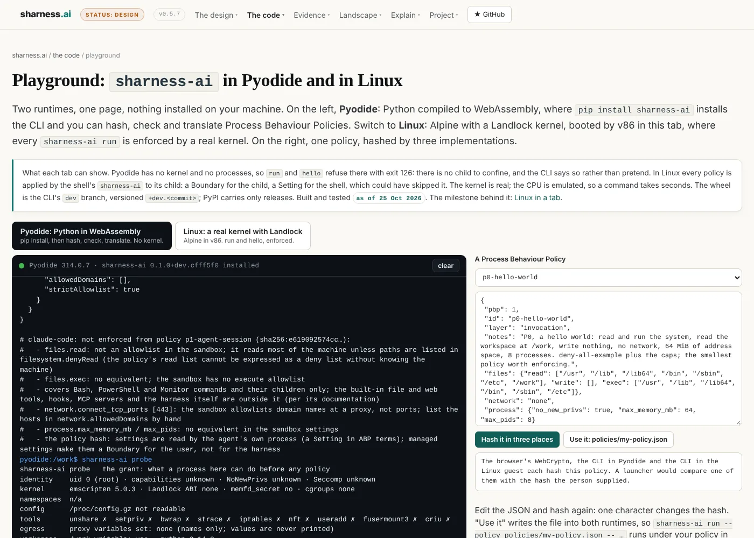
Task: Click the hash result description box
Action: tap(609, 471)
